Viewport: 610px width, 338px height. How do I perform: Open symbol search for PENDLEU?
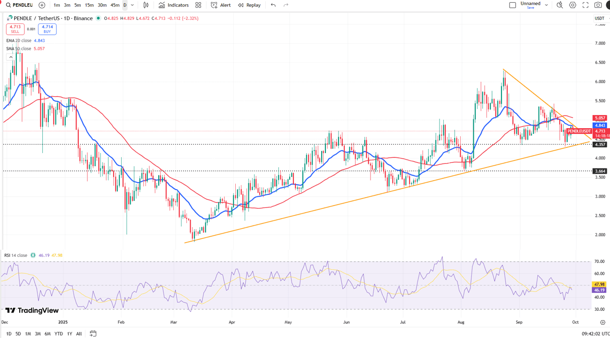point(19,5)
